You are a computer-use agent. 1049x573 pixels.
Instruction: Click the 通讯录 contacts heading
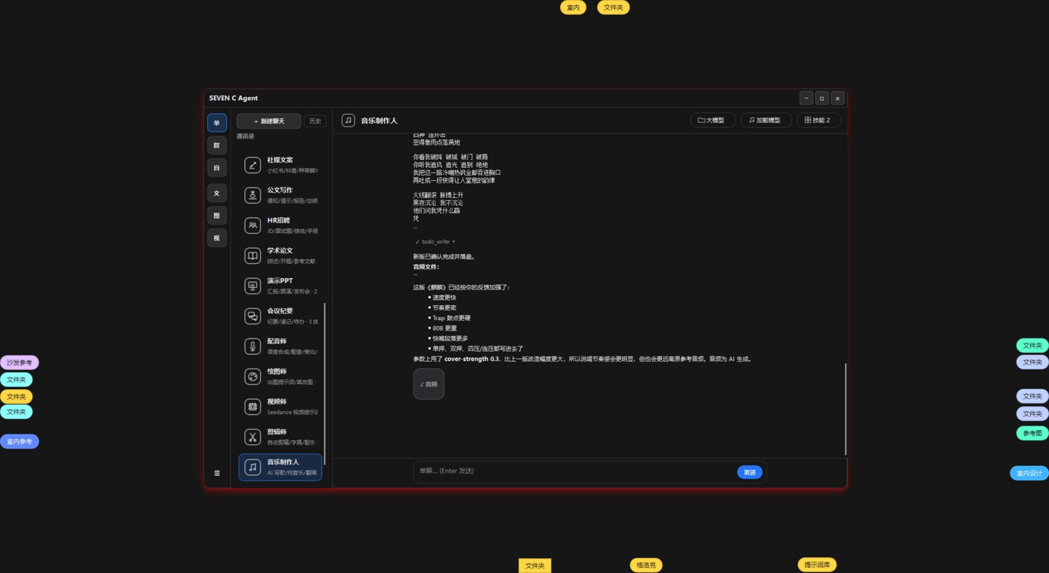245,136
